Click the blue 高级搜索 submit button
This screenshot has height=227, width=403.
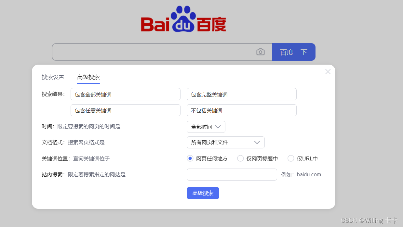coord(203,193)
